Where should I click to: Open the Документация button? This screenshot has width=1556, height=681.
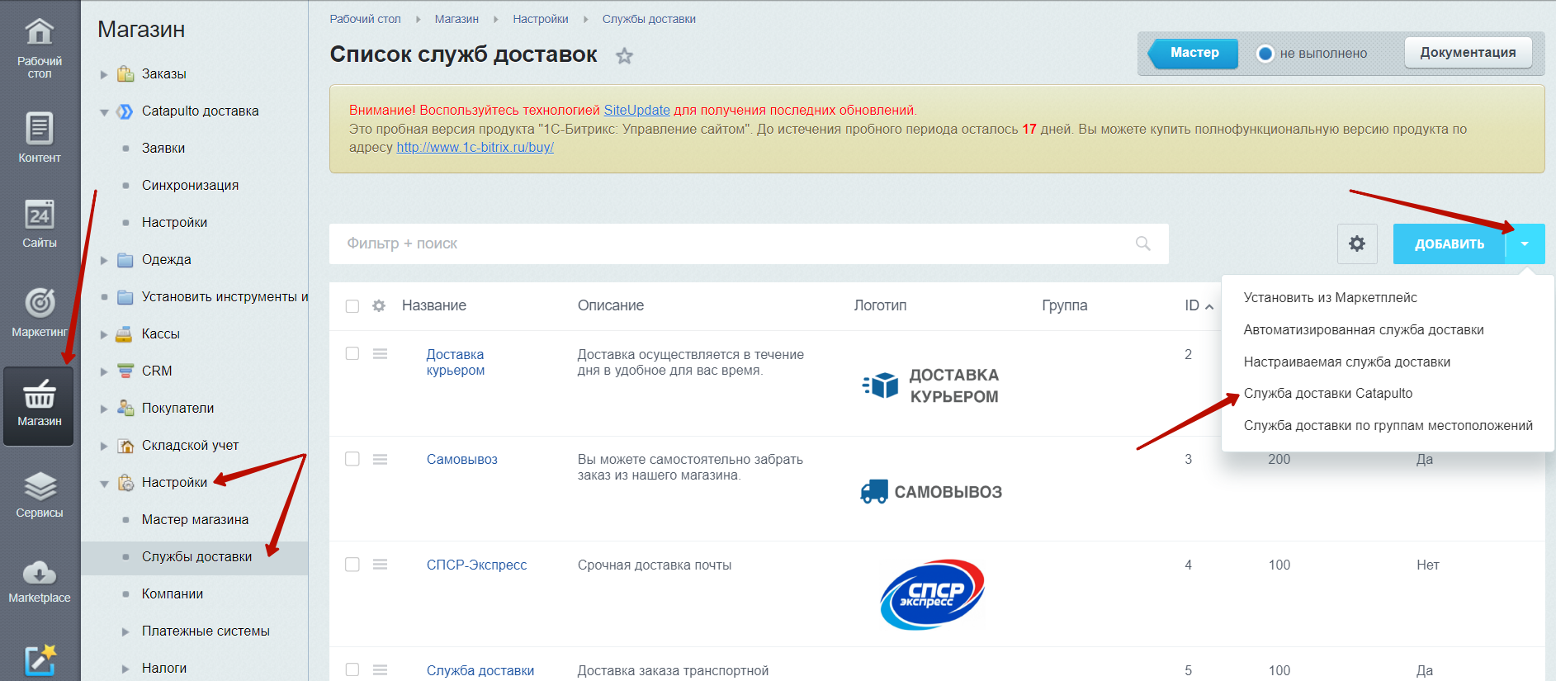point(1468,52)
